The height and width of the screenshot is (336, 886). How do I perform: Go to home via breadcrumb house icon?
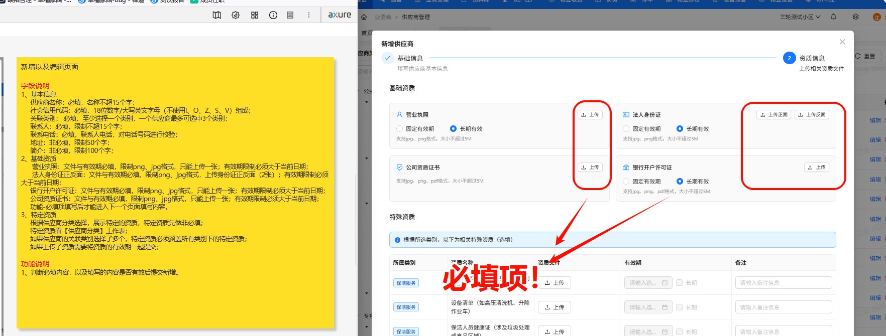pos(364,17)
